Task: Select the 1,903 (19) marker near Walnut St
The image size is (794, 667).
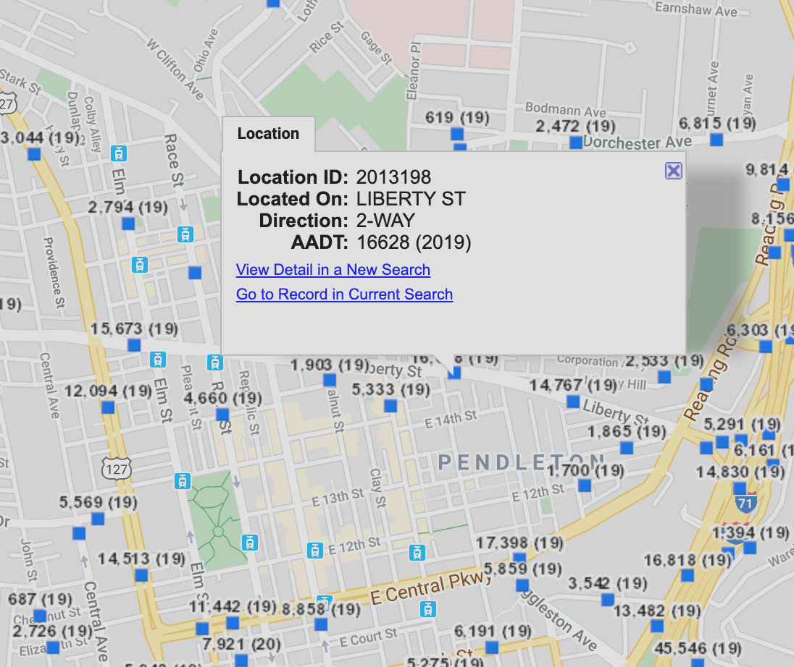Action: (329, 380)
